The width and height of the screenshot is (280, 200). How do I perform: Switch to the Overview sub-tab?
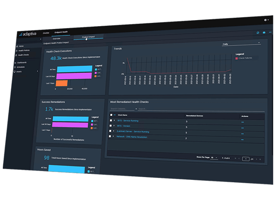56,39
